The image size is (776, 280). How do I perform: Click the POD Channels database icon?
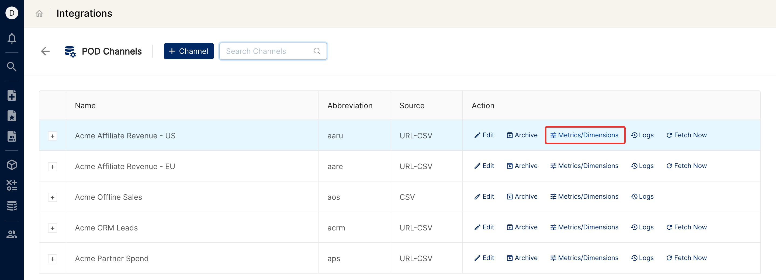pyautogui.click(x=70, y=51)
